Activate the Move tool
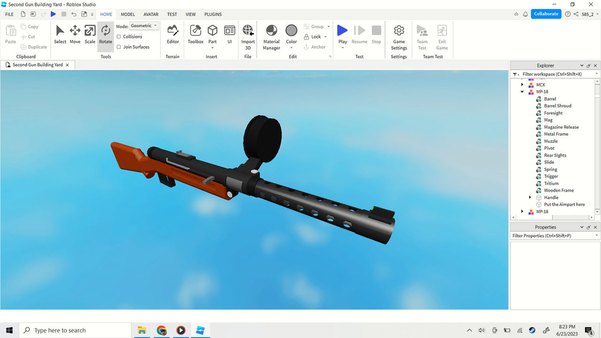Image resolution: width=601 pixels, height=338 pixels. pyautogui.click(x=75, y=35)
